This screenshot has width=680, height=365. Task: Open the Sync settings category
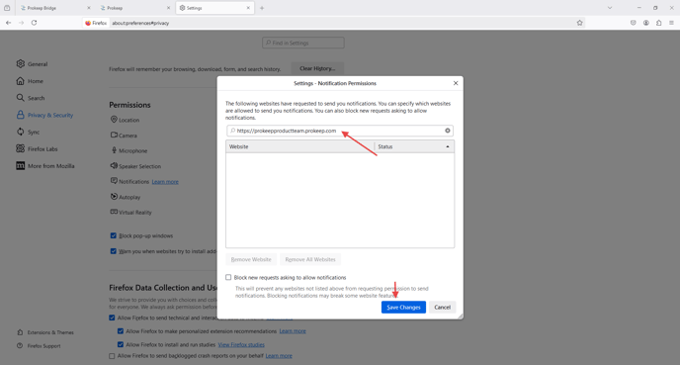coord(29,132)
